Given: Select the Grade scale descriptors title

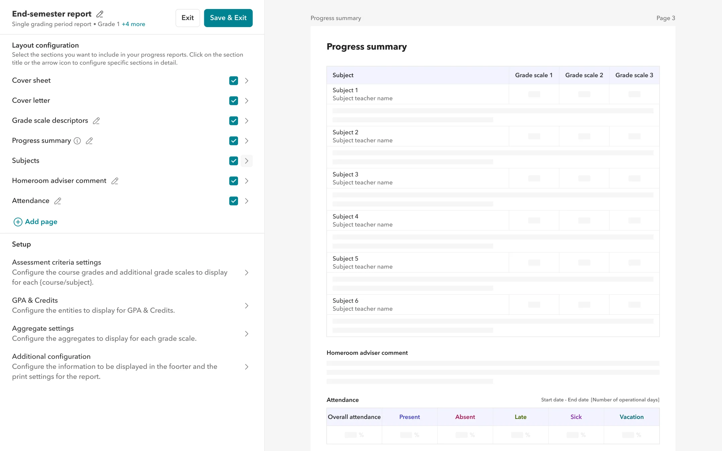Looking at the screenshot, I should pyautogui.click(x=50, y=121).
